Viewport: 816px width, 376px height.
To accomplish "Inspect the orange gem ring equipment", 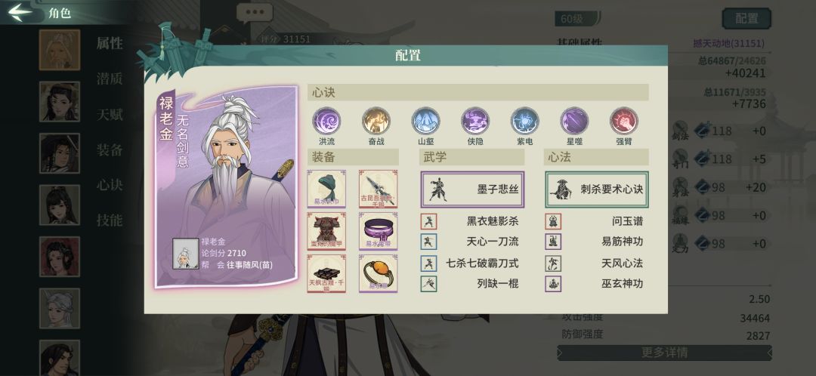I will point(379,273).
